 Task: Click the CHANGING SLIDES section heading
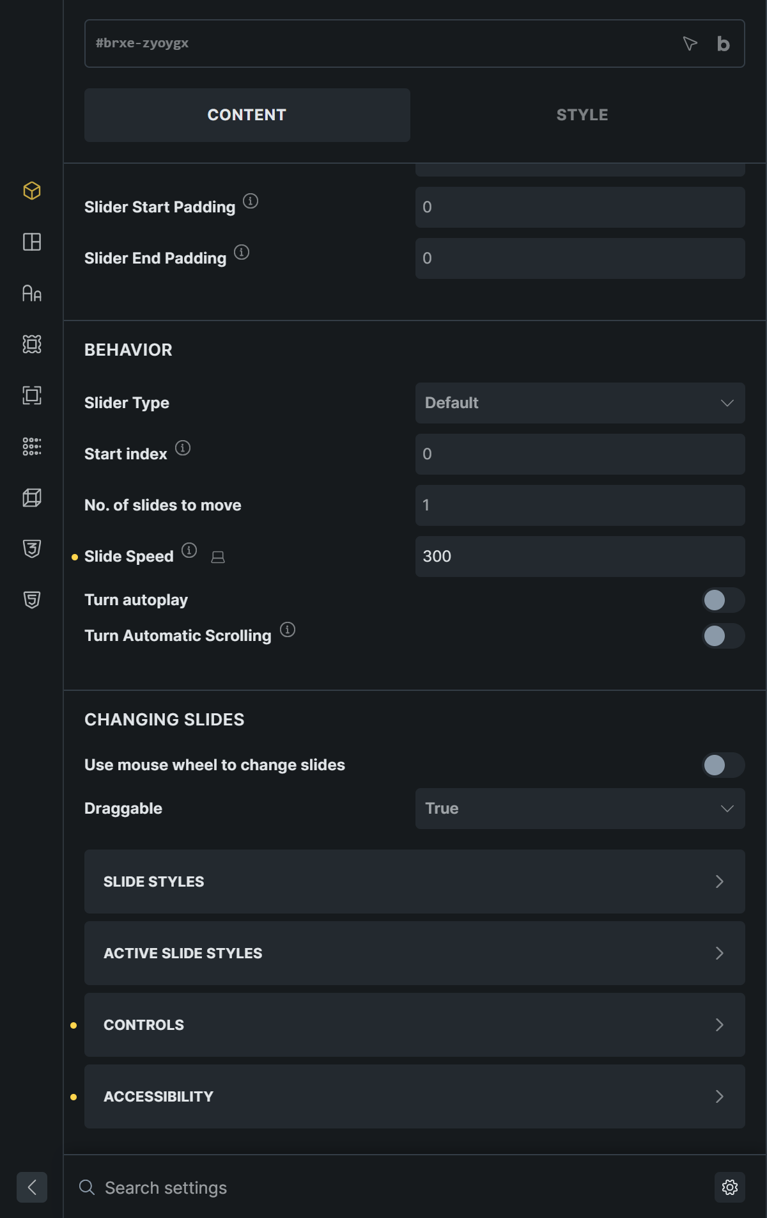point(164,720)
